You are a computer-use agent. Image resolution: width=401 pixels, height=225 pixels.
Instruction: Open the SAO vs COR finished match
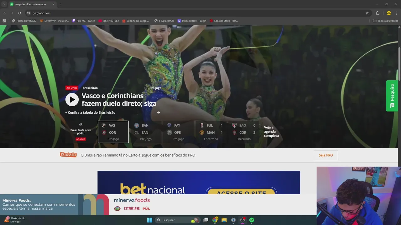pyautogui.click(x=243, y=132)
